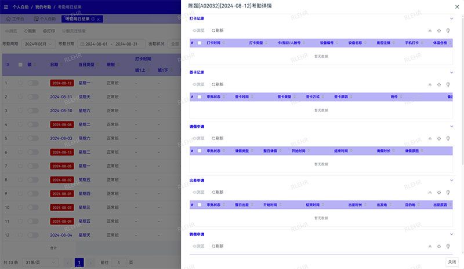
Task: Click the 考勤日期 date range field
Action: [x=111, y=44]
